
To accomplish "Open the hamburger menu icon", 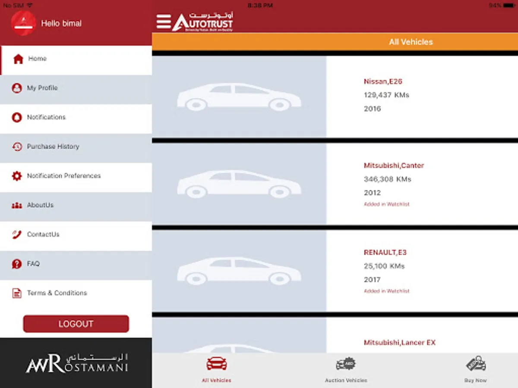I will click(x=164, y=22).
